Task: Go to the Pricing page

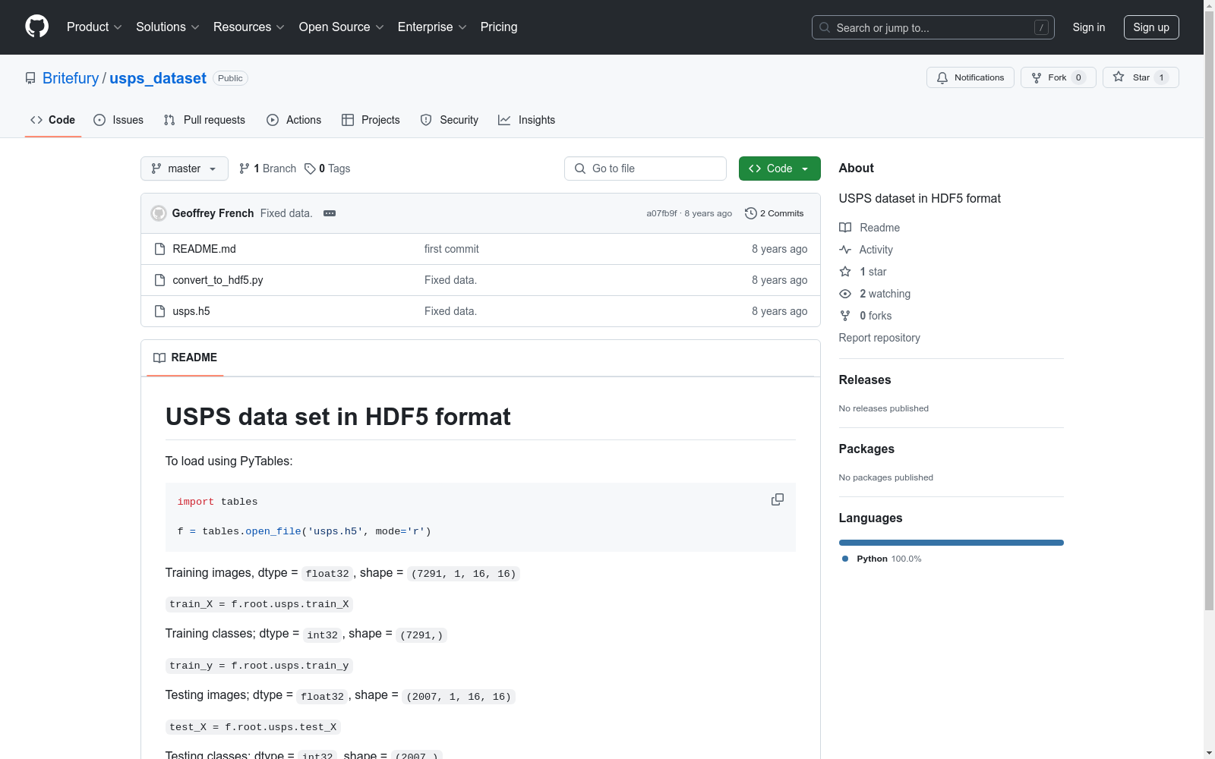Action: [x=499, y=27]
